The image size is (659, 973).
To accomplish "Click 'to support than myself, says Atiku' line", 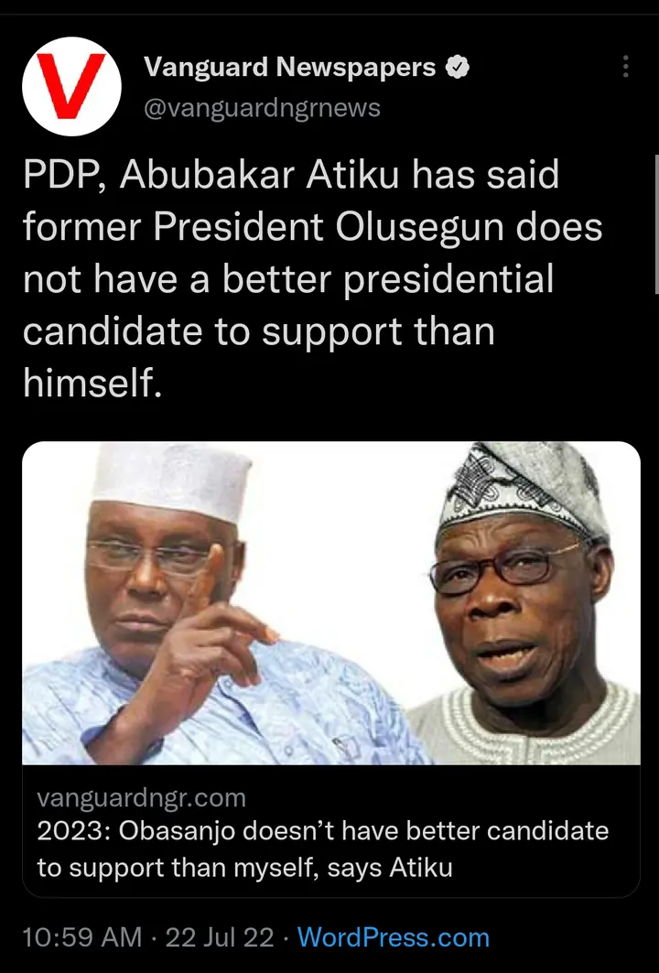I will [x=244, y=867].
